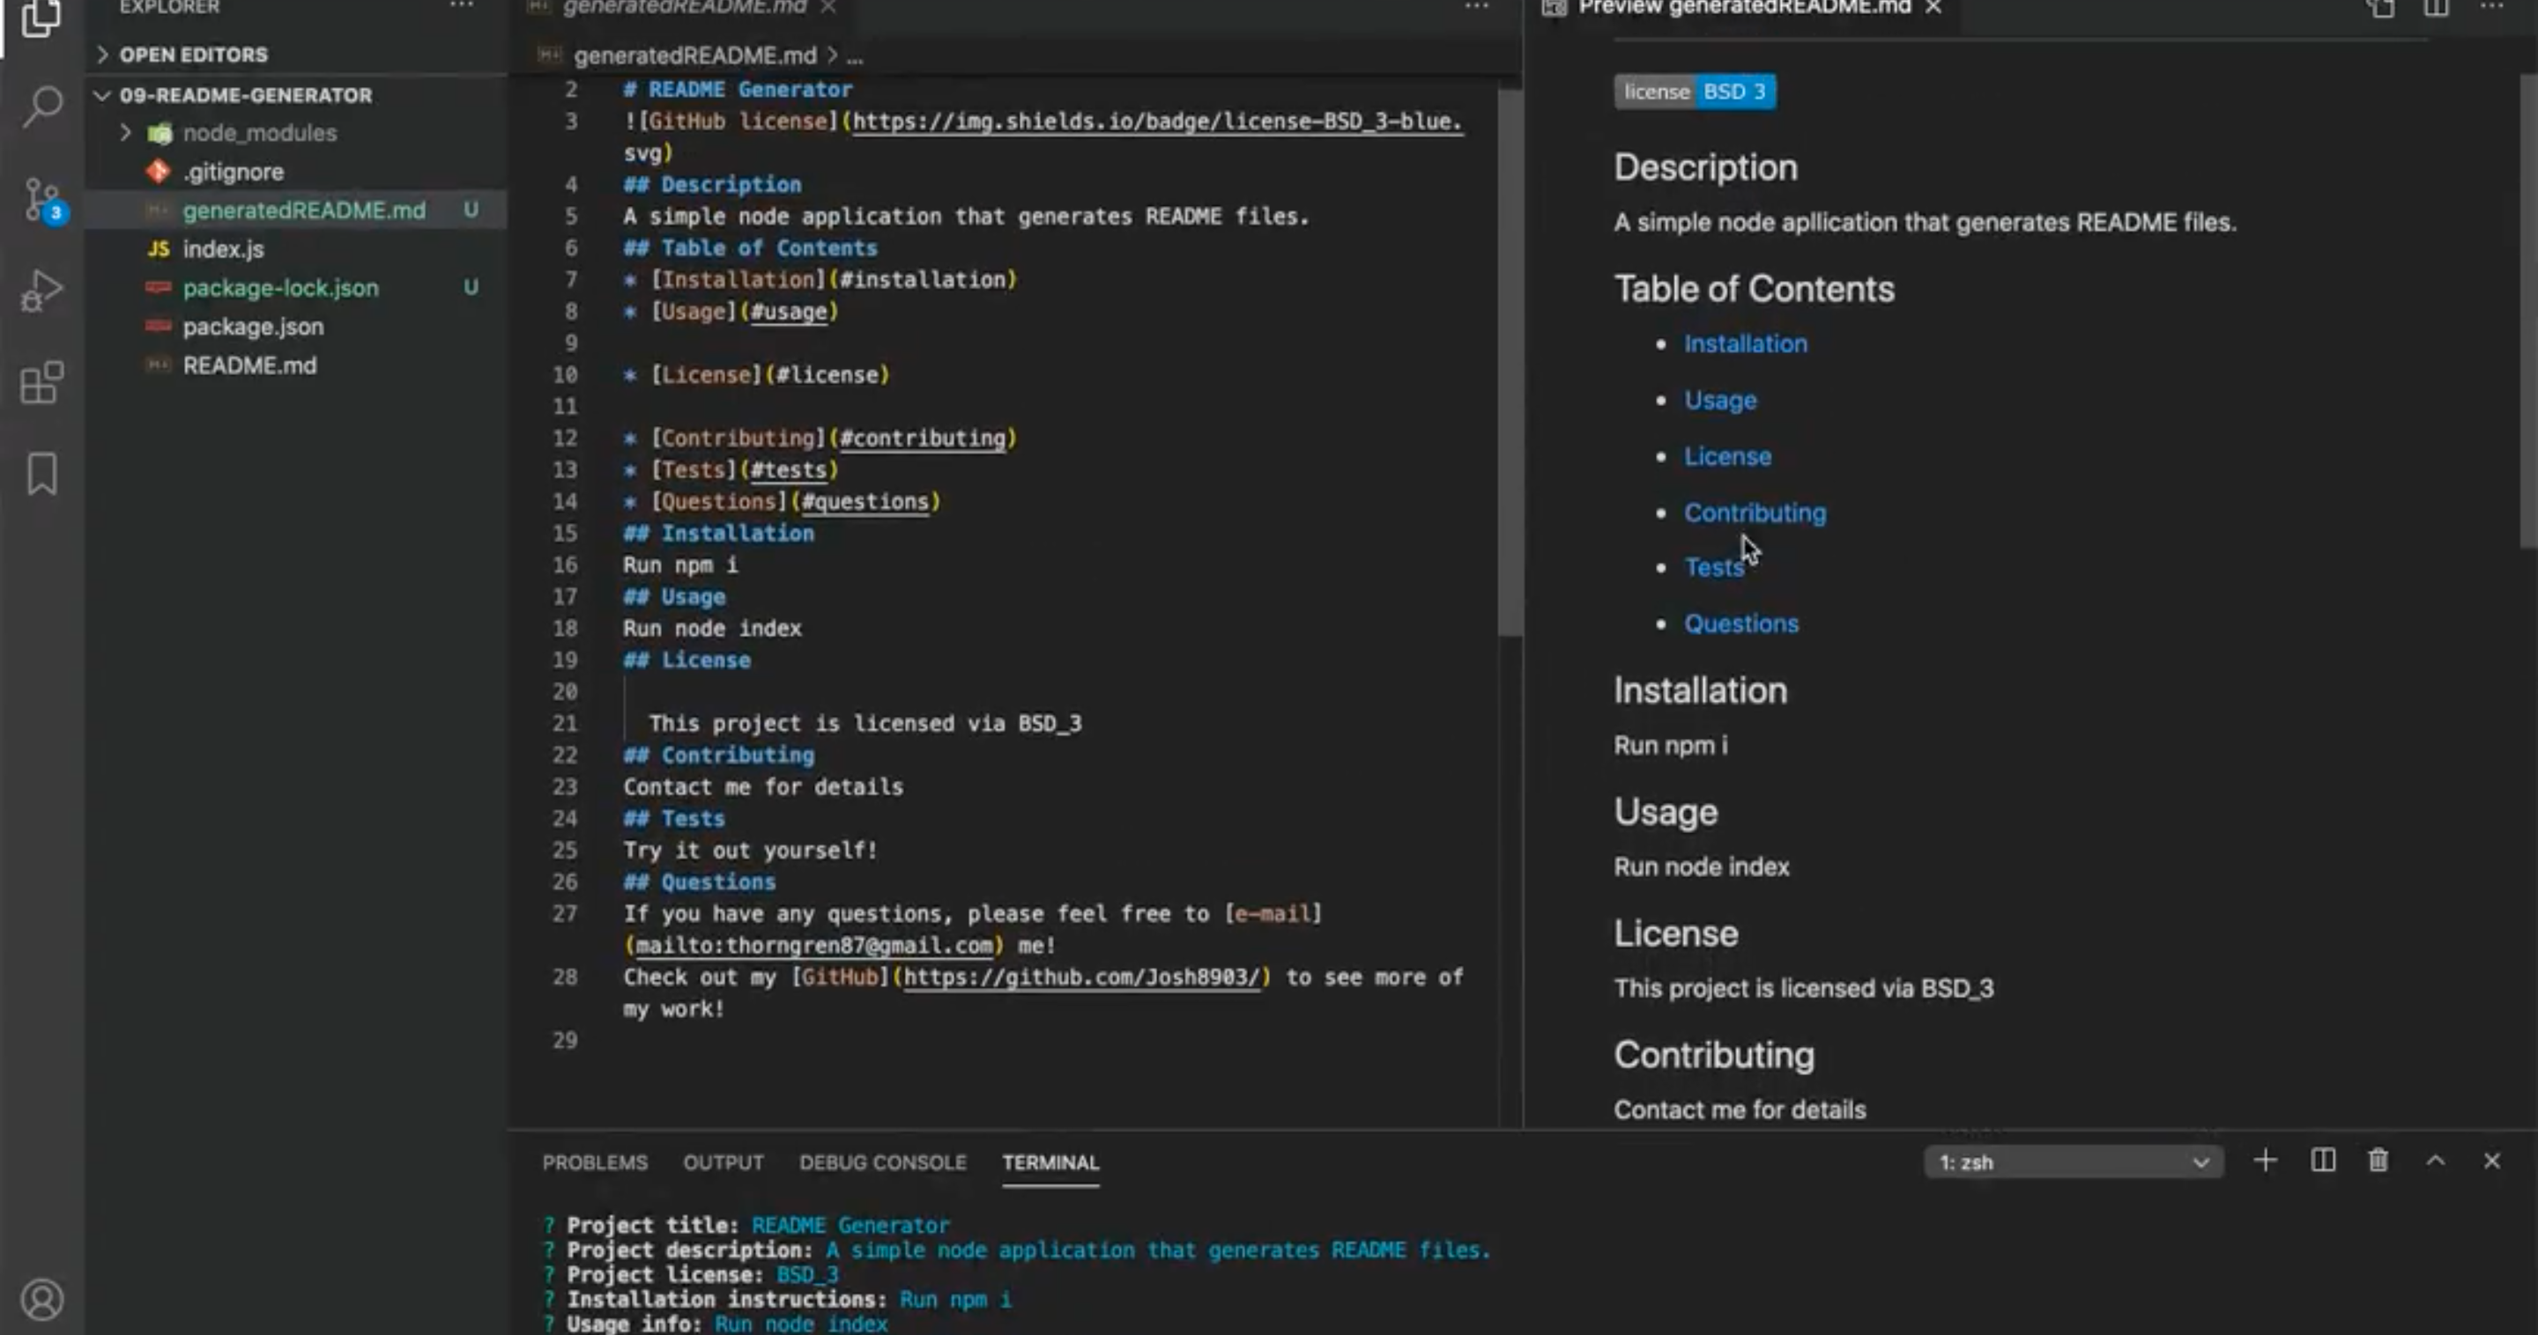Open Source Control with 3 changes
The image size is (2538, 1335).
(43, 201)
